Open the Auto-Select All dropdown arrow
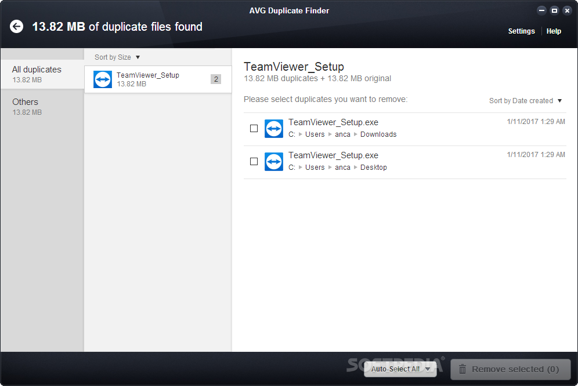The width and height of the screenshot is (578, 386). 428,369
